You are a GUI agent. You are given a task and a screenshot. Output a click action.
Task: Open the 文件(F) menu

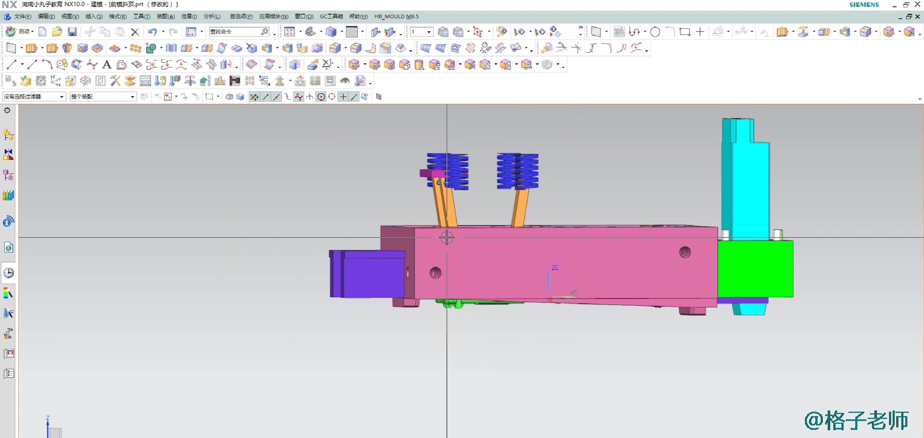click(x=22, y=17)
